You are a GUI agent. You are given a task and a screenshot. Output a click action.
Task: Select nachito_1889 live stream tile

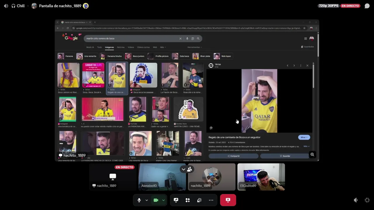(113, 177)
